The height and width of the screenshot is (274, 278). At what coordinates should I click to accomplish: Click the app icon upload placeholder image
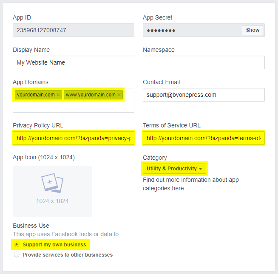[x=52, y=184]
